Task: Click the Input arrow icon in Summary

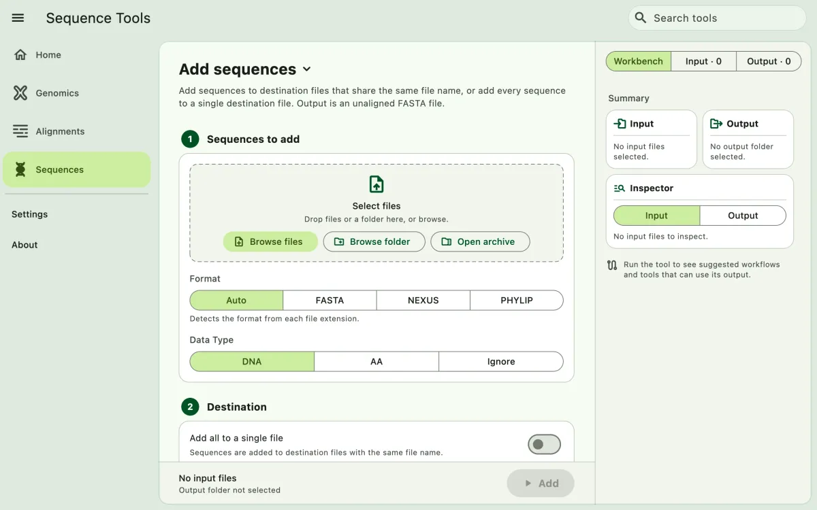Action: (x=620, y=124)
